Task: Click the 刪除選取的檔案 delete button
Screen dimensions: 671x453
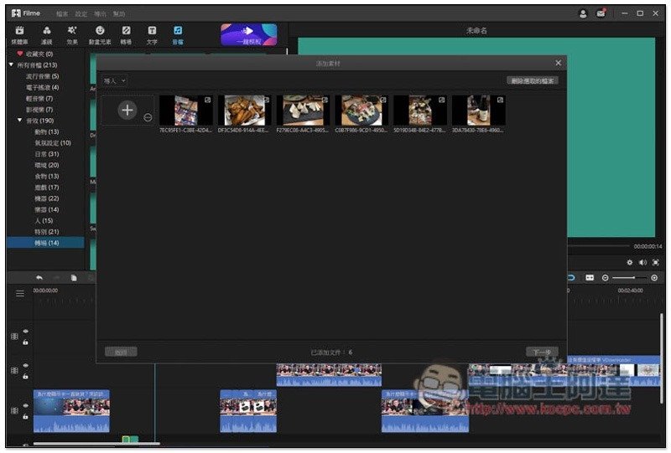Action: 533,80
